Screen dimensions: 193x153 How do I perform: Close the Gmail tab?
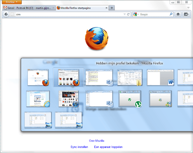point(53,8)
